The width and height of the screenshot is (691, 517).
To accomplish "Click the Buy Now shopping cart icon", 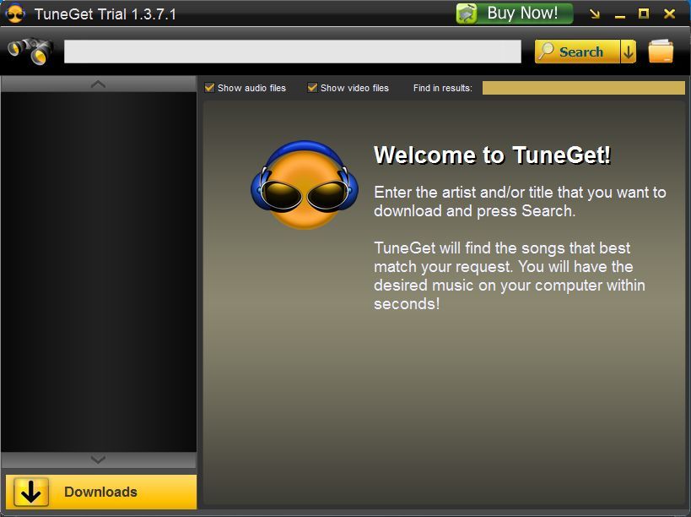I will 467,14.
